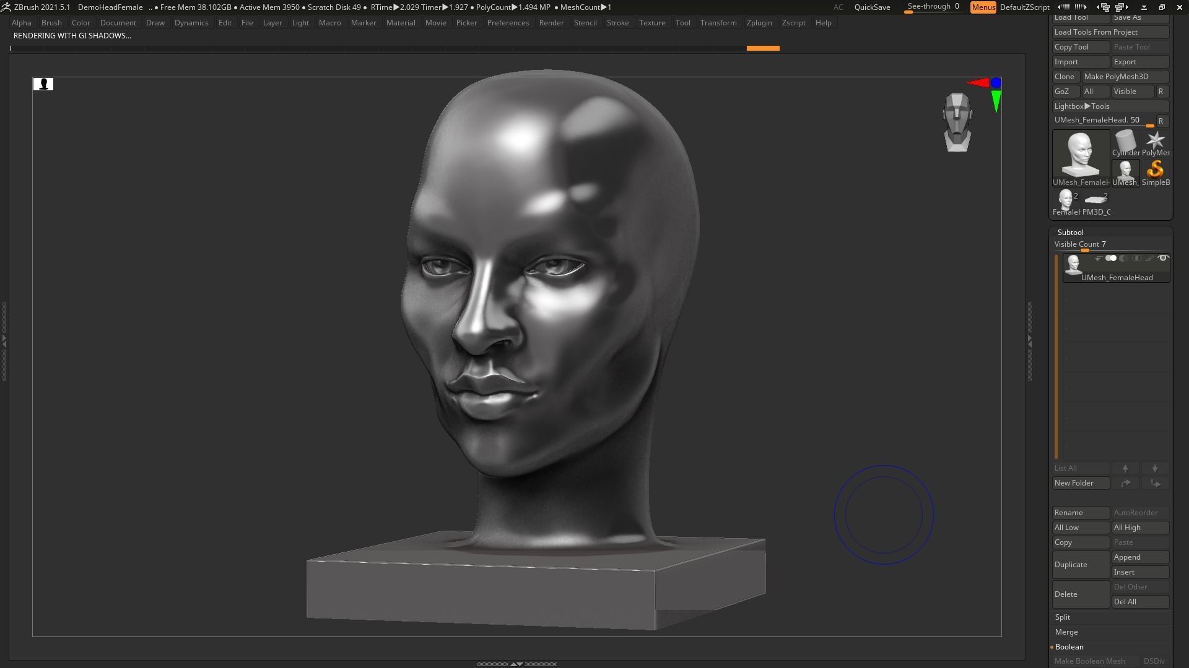Open the Transform menu

tap(718, 23)
